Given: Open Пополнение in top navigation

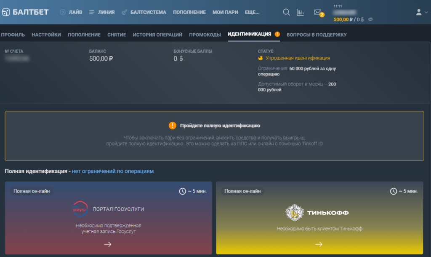Looking at the screenshot, I should pos(189,12).
